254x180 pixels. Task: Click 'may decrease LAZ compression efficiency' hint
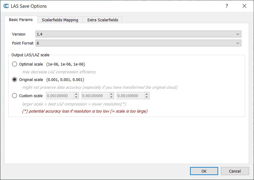(59, 72)
